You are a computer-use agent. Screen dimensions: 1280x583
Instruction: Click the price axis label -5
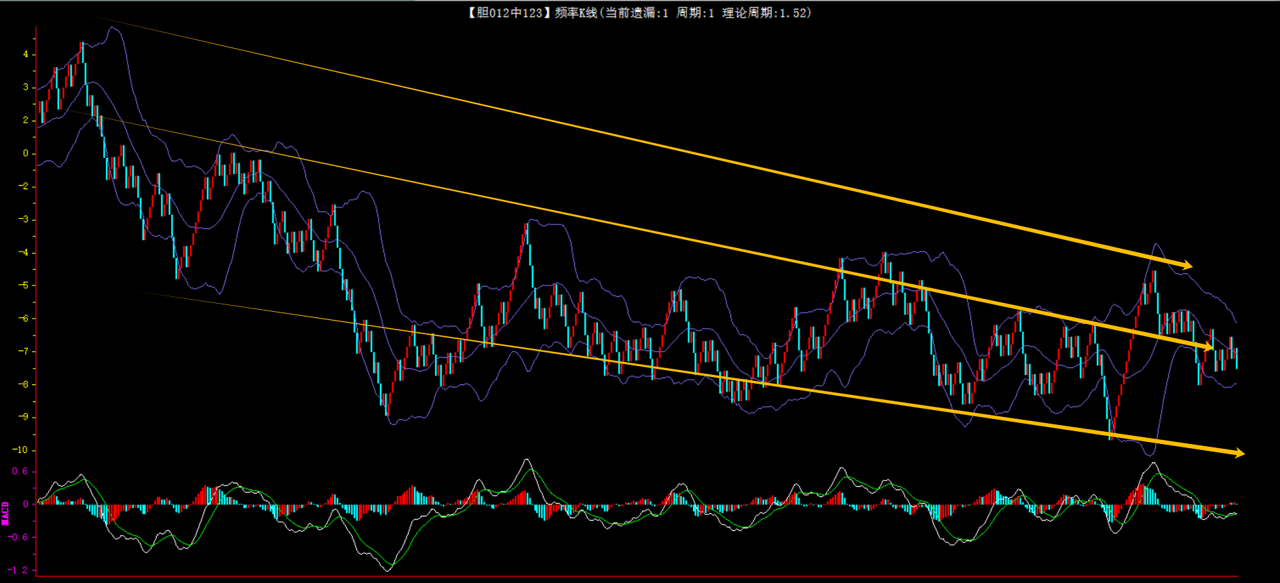[24, 285]
